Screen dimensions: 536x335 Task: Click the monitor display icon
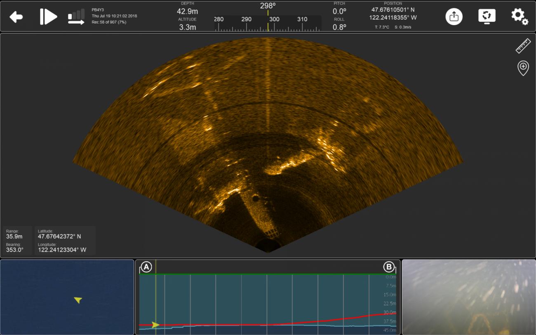pyautogui.click(x=487, y=17)
